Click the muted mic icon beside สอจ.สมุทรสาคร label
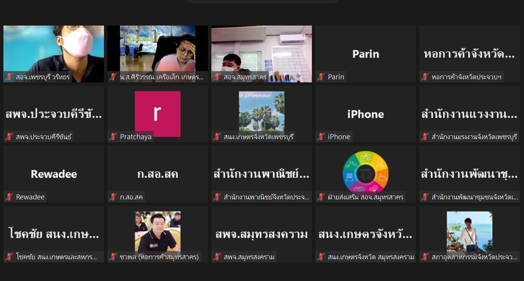The image size is (524, 281). [x=217, y=77]
